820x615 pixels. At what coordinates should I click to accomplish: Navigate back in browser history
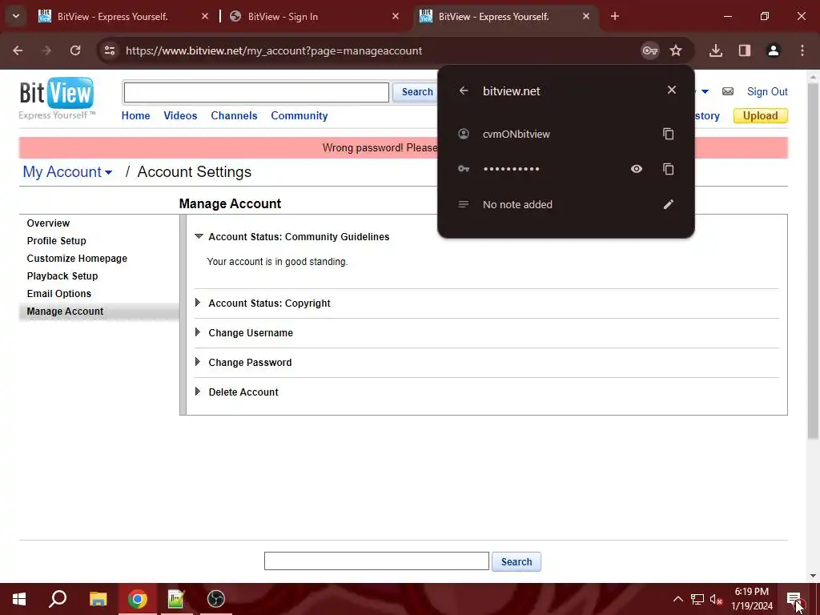point(18,50)
